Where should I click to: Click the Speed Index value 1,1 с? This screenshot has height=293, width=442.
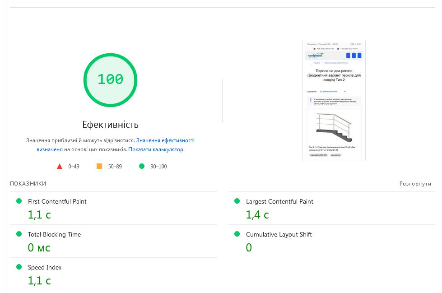(39, 280)
